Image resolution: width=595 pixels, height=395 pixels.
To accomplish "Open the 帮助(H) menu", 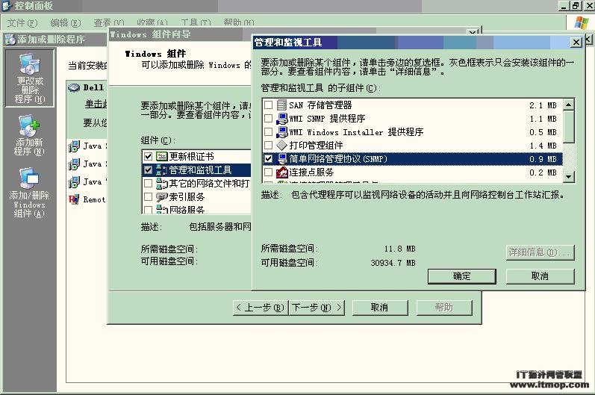I will click(239, 22).
